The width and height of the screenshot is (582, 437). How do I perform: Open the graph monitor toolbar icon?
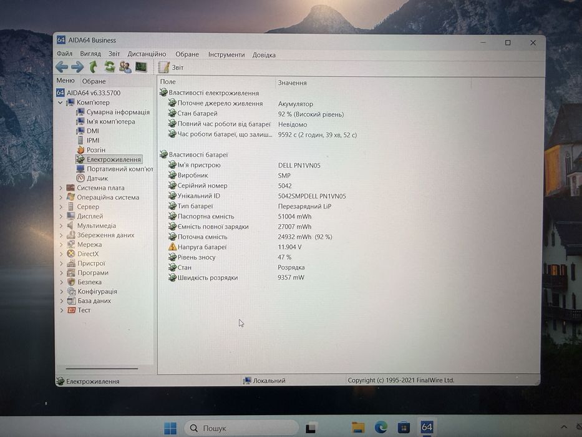[141, 67]
